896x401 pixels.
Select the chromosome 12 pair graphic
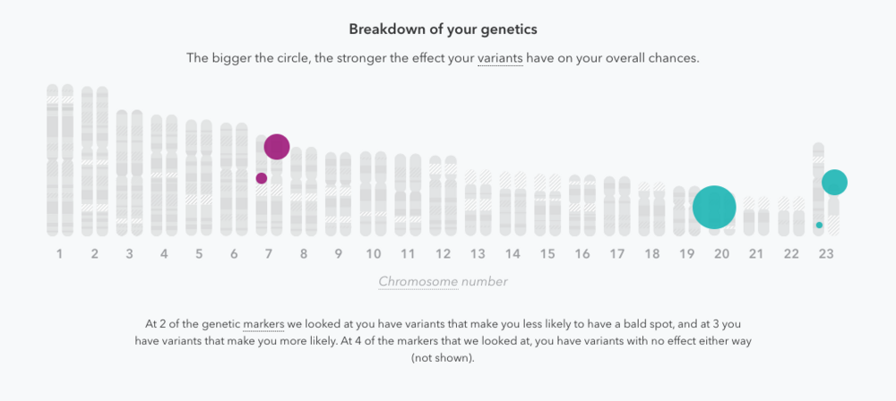pos(443,196)
